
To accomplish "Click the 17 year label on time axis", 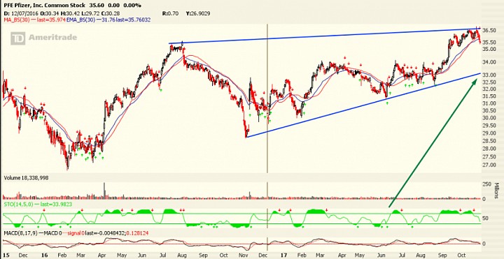I will [283, 255].
